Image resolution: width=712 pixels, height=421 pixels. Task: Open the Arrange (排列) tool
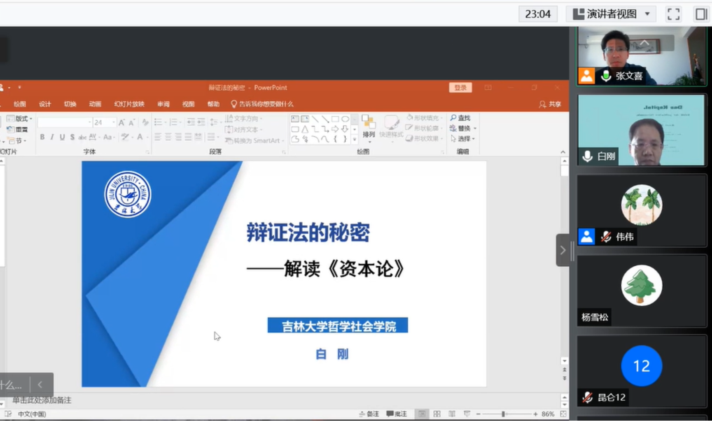(x=369, y=127)
